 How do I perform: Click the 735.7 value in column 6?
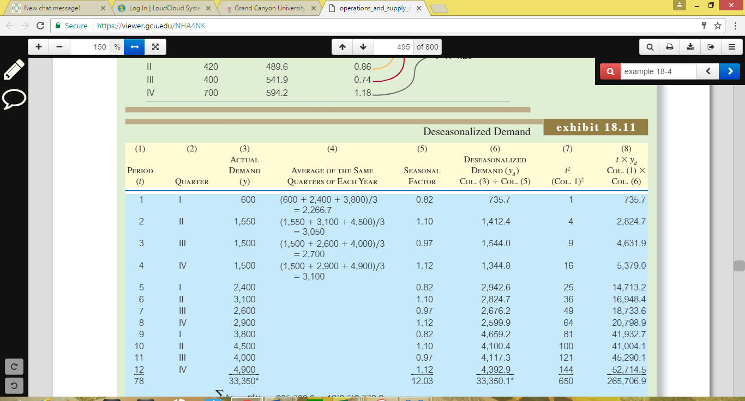(x=500, y=200)
